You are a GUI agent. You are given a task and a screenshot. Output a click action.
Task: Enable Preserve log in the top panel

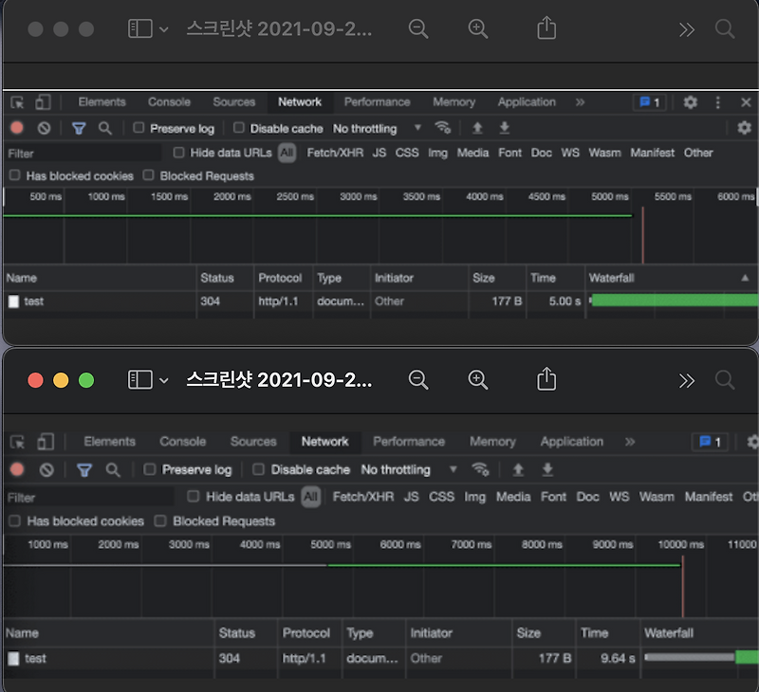pos(139,128)
